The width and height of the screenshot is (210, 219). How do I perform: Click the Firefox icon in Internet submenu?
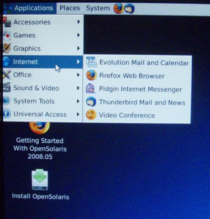[x=91, y=75]
